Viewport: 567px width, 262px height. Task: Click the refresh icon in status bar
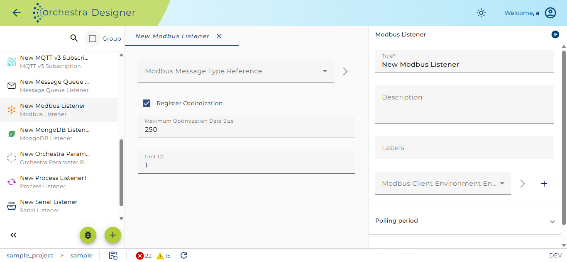click(x=184, y=255)
